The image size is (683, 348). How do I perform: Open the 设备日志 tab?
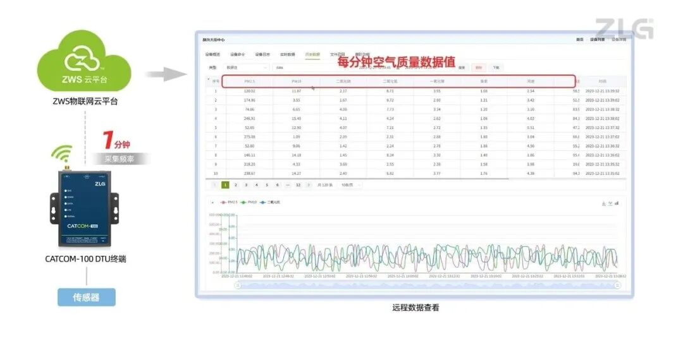[262, 54]
